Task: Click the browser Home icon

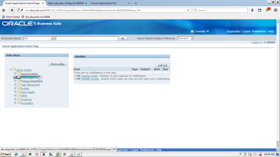Action: (4, 10)
